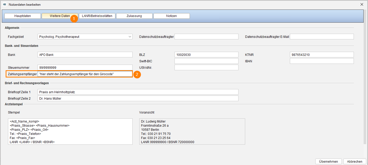Screen dimensions: 368x165
Task: Click the Bank field with APO Bank
Action: click(x=85, y=55)
